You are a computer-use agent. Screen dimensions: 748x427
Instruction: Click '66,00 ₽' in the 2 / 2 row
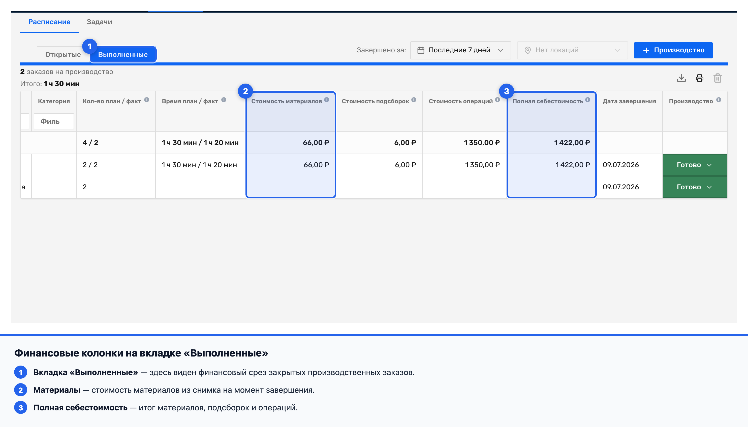pos(317,165)
